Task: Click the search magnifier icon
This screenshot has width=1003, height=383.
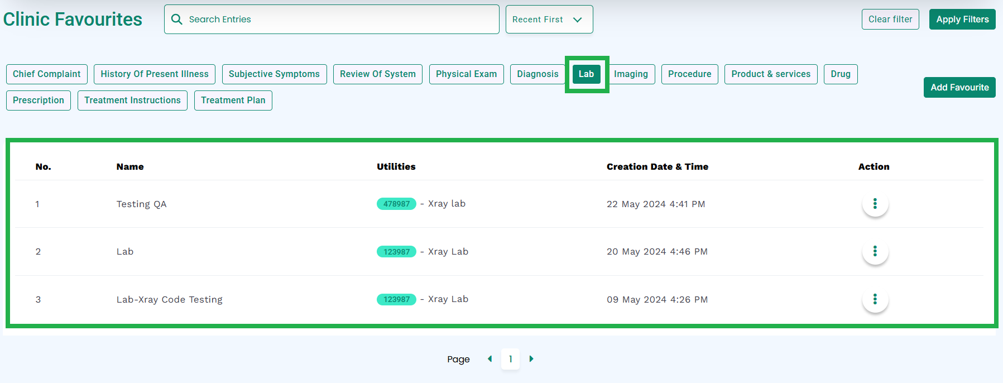Action: click(x=177, y=19)
